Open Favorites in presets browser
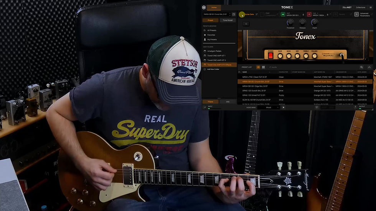Screen dimensions: 376x211 tap(211, 35)
